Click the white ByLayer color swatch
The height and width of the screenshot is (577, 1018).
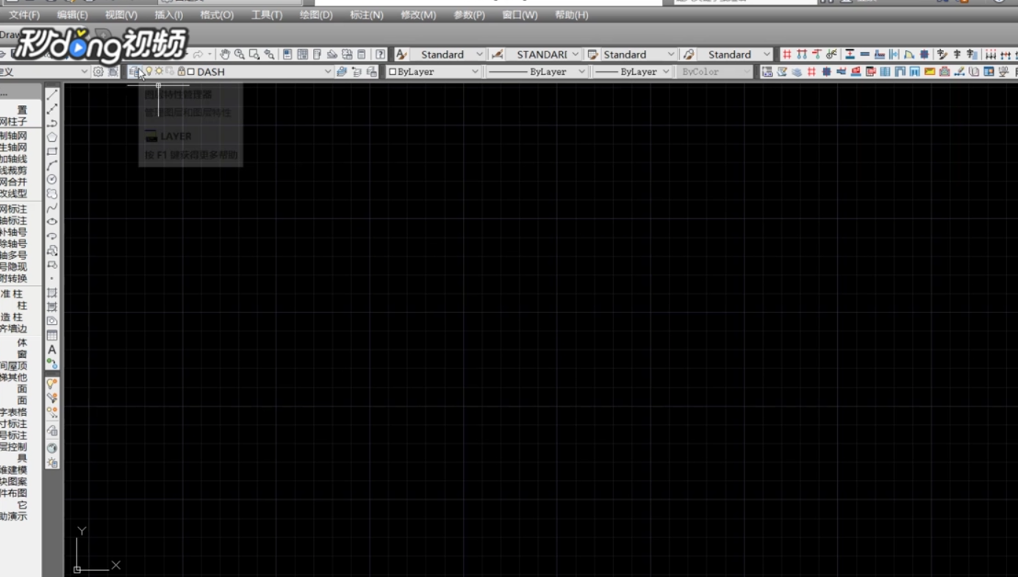[392, 71]
